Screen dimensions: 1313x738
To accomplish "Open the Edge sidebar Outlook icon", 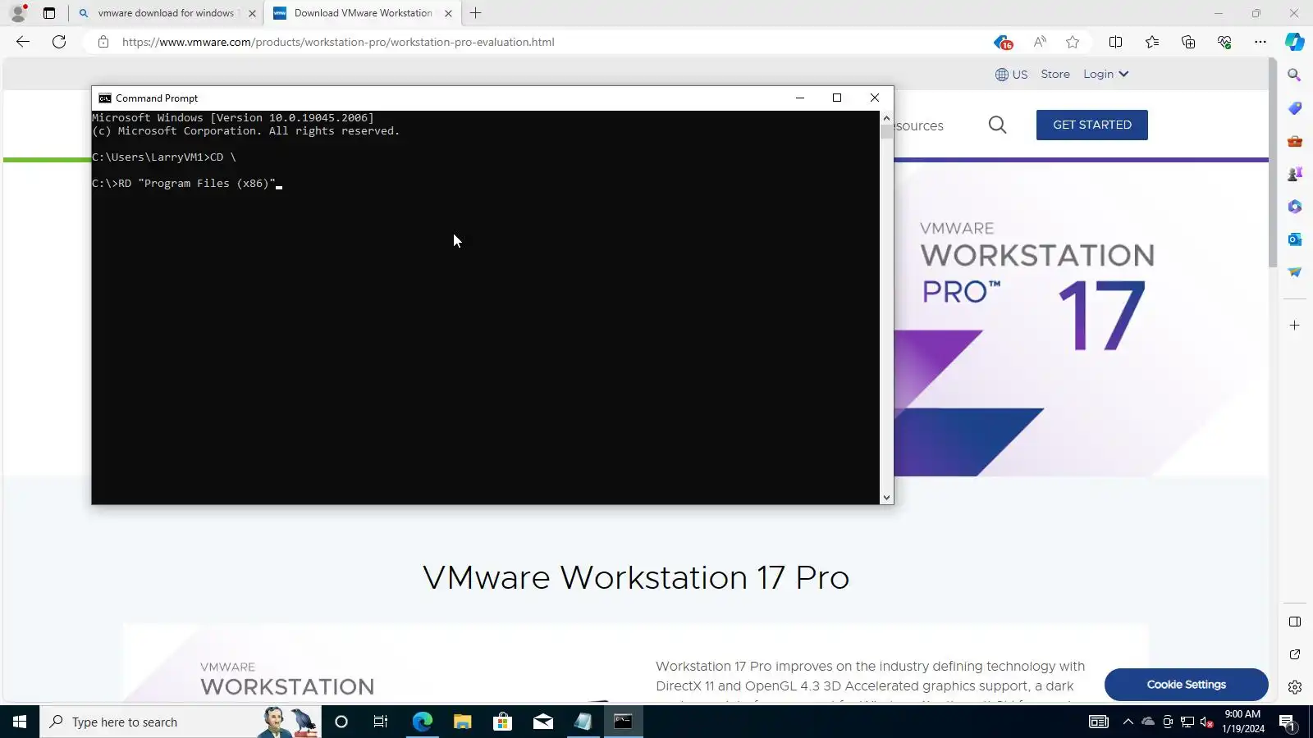I will tap(1295, 239).
